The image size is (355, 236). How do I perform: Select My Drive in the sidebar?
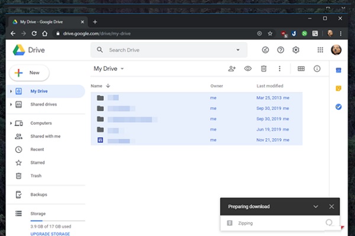(x=46, y=91)
